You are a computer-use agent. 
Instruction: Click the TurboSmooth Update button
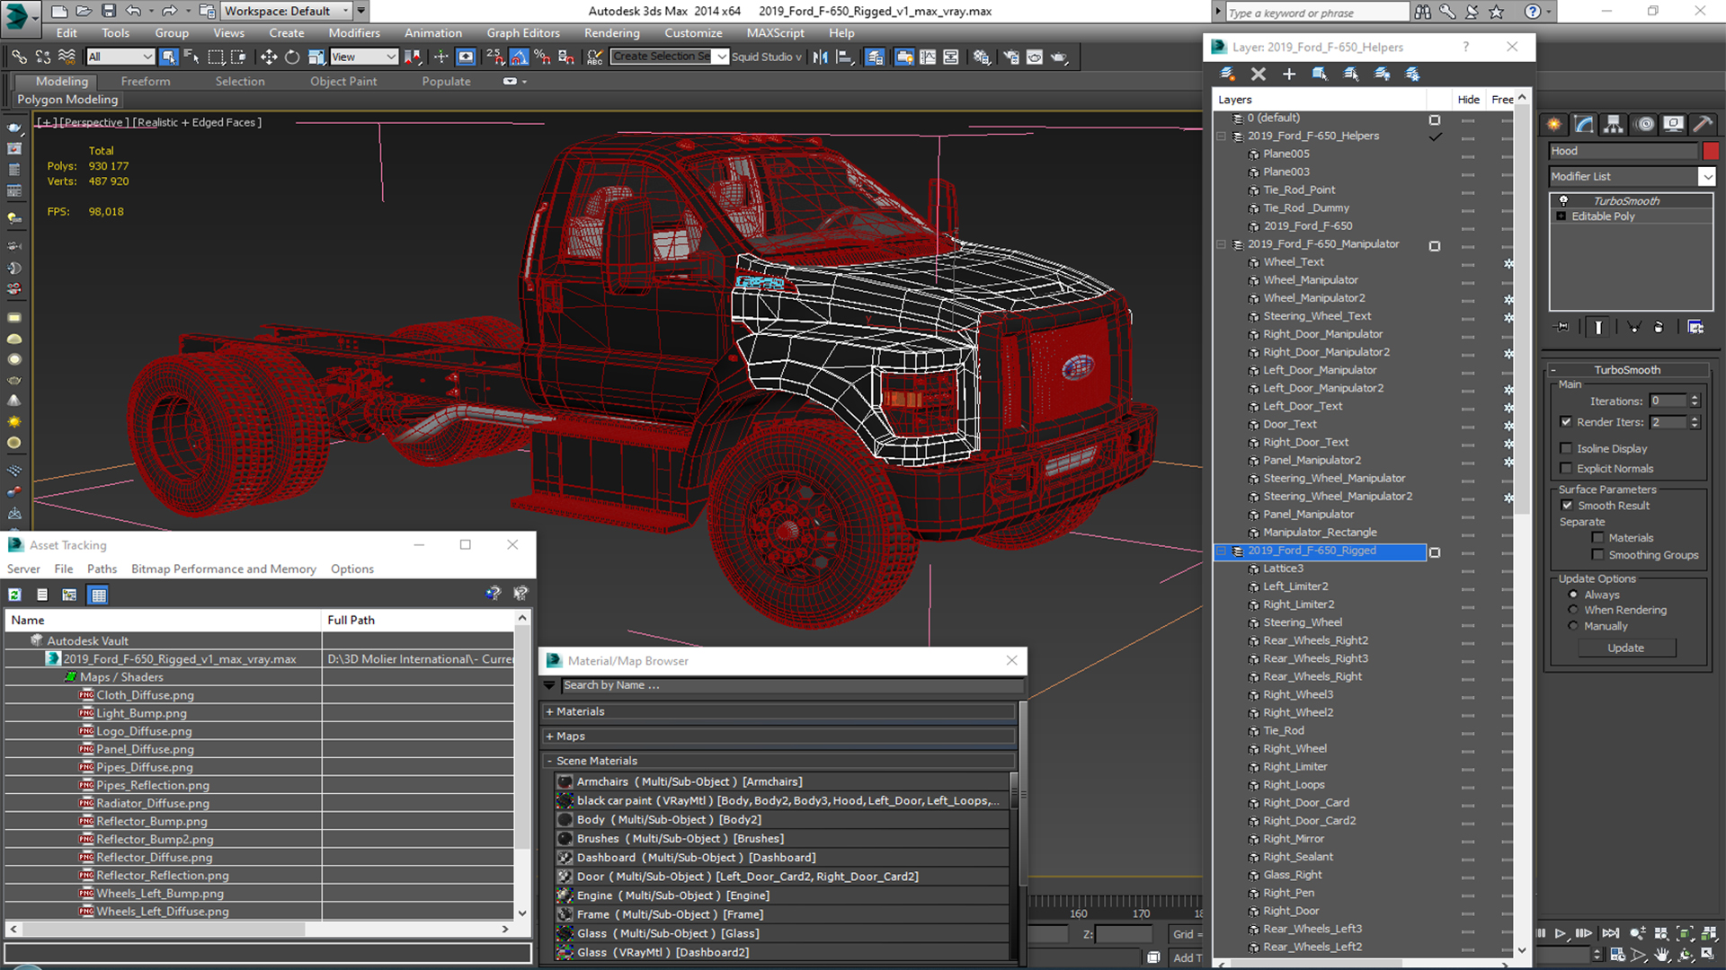tap(1625, 648)
